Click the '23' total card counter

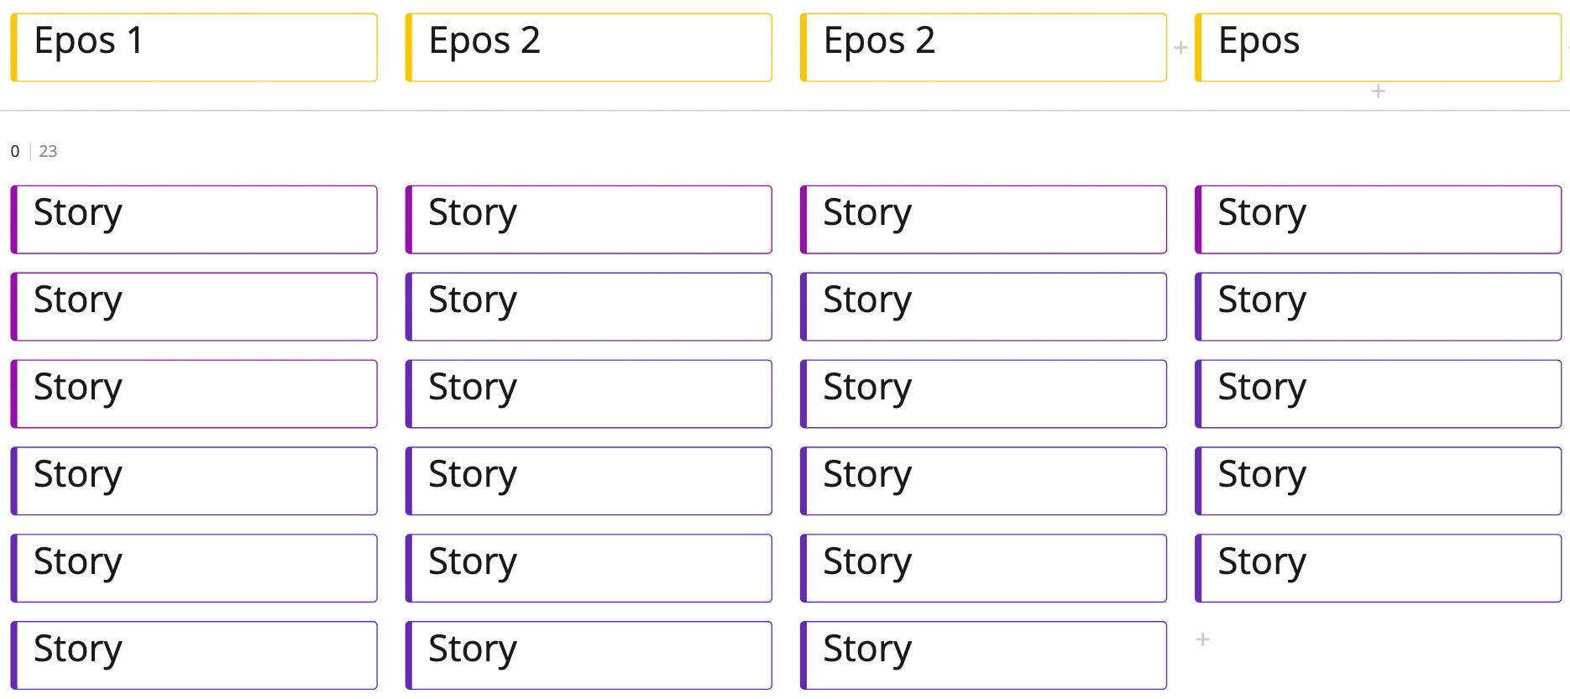pos(48,151)
